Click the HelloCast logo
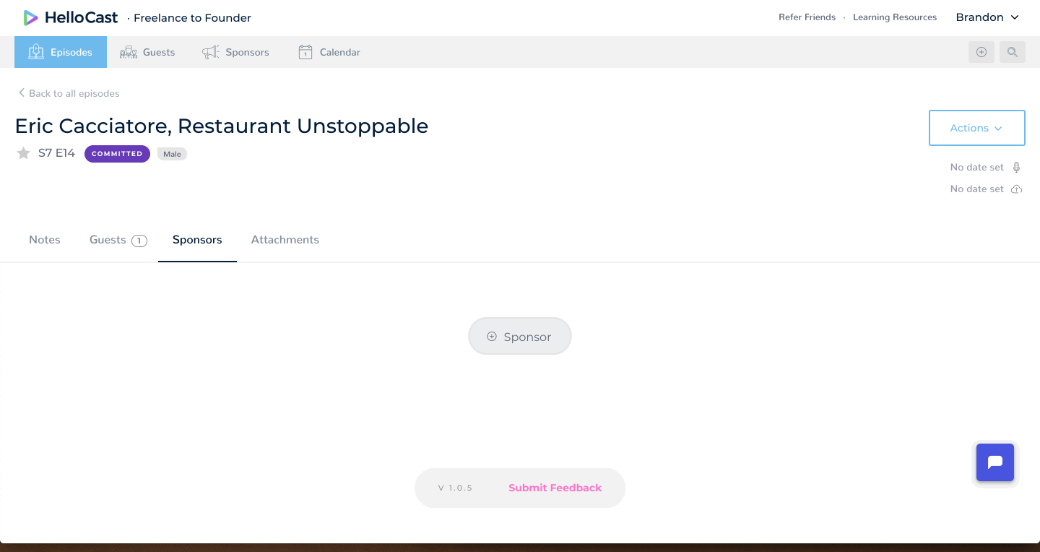This screenshot has width=1040, height=552. 70,17
